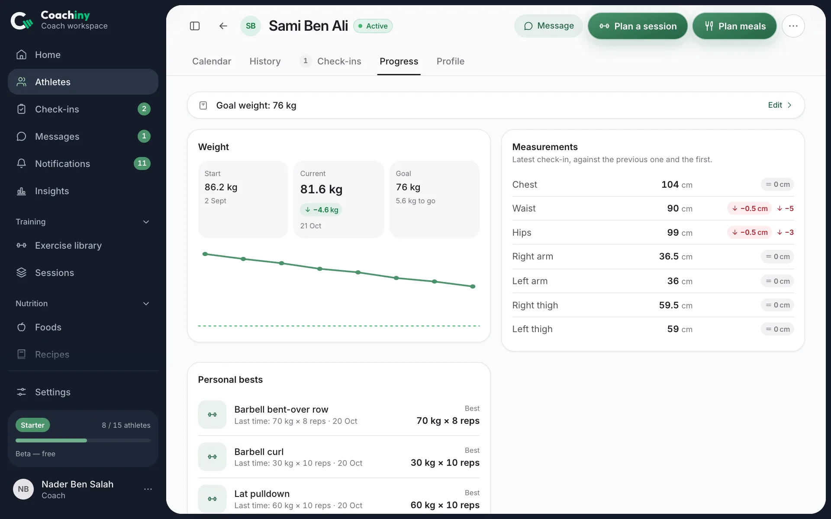Image resolution: width=831 pixels, height=519 pixels.
Task: Click the Waist -0.5 cm change chip
Action: click(750, 208)
